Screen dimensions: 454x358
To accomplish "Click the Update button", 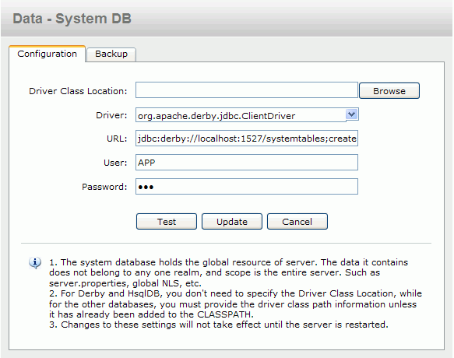I will pos(232,222).
